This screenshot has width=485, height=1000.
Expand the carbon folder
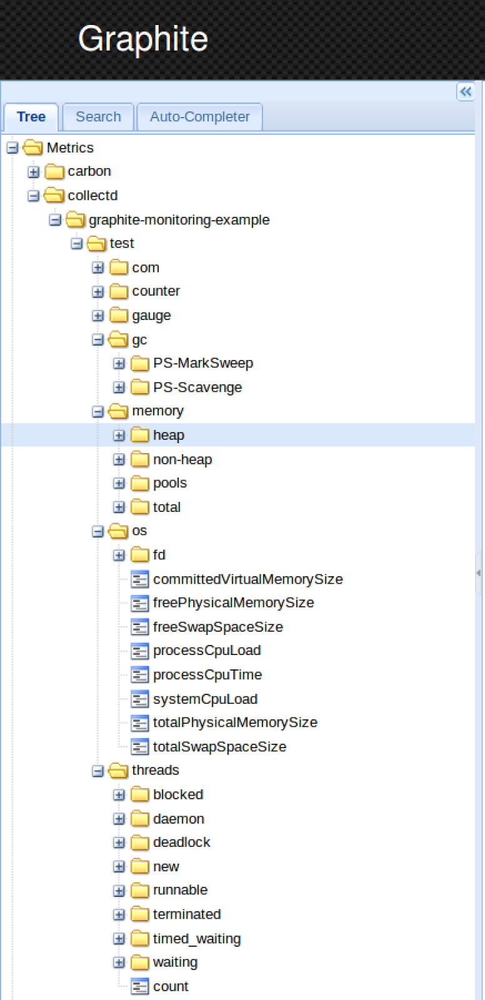pos(34,172)
